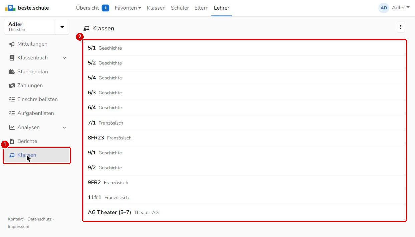The image size is (415, 237).
Task: Switch to the Eltern tab
Action: pyautogui.click(x=201, y=8)
